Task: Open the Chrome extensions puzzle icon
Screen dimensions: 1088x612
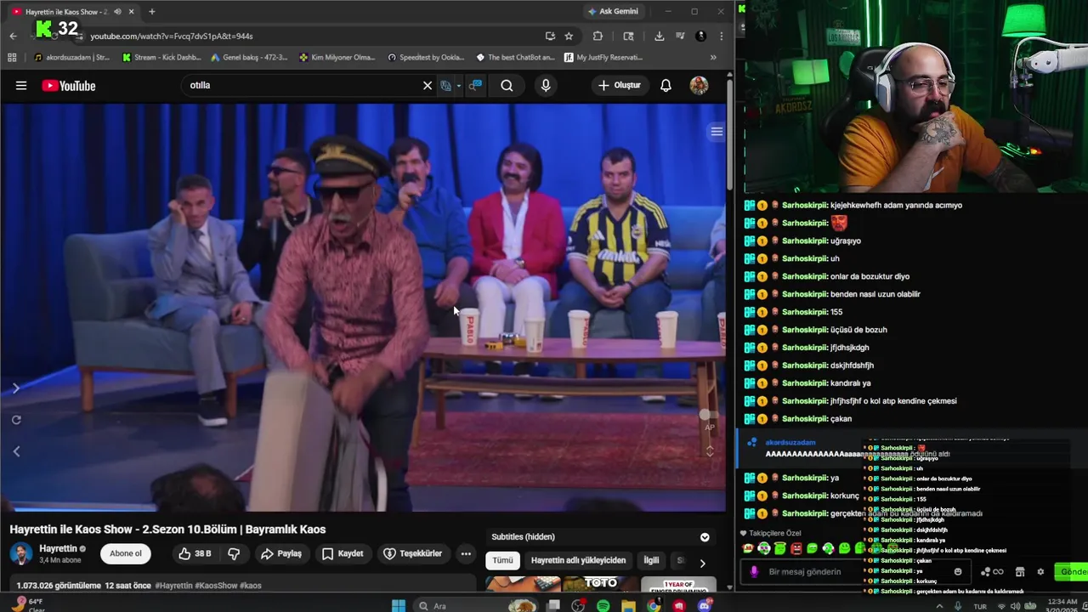Action: click(x=598, y=36)
